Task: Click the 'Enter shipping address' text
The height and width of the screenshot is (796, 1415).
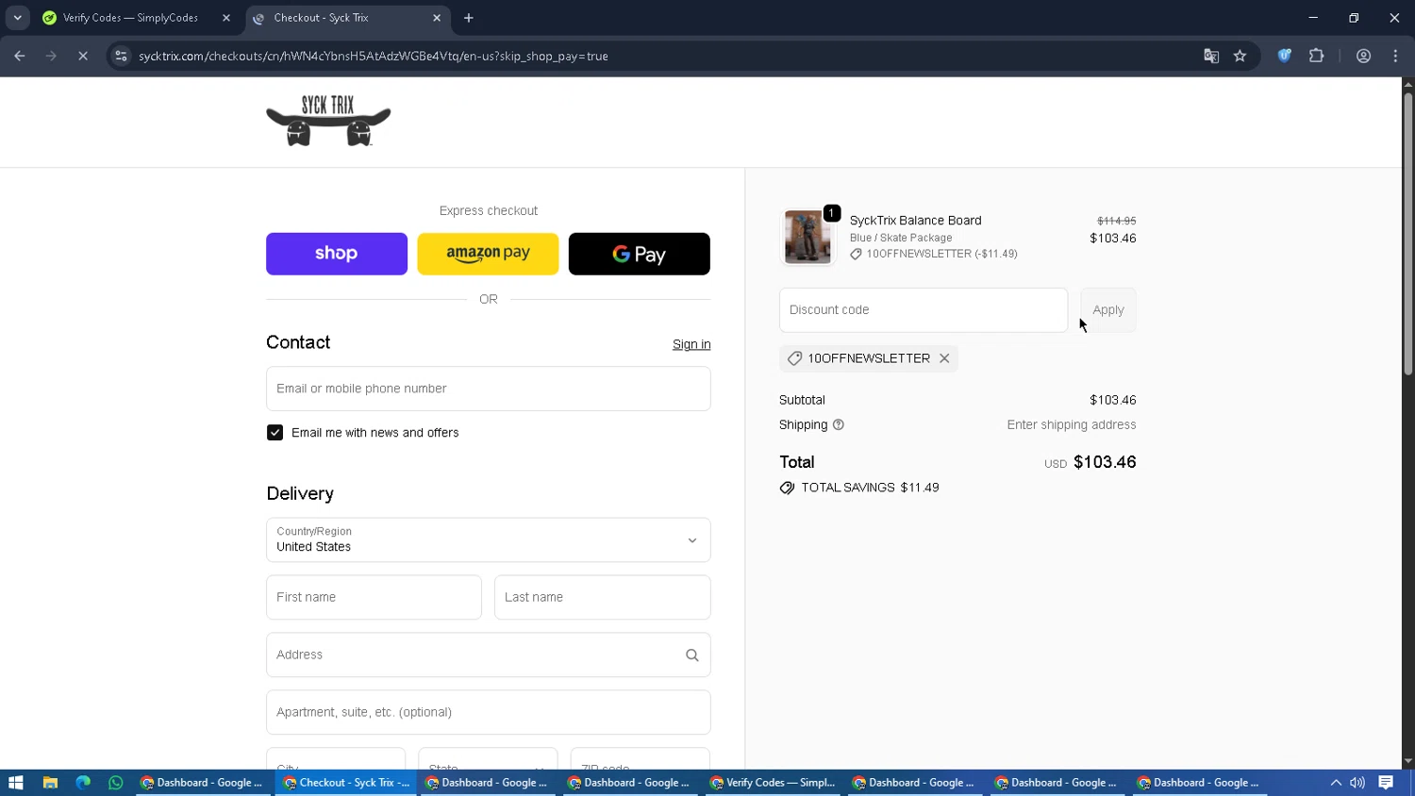Action: coord(1072,424)
